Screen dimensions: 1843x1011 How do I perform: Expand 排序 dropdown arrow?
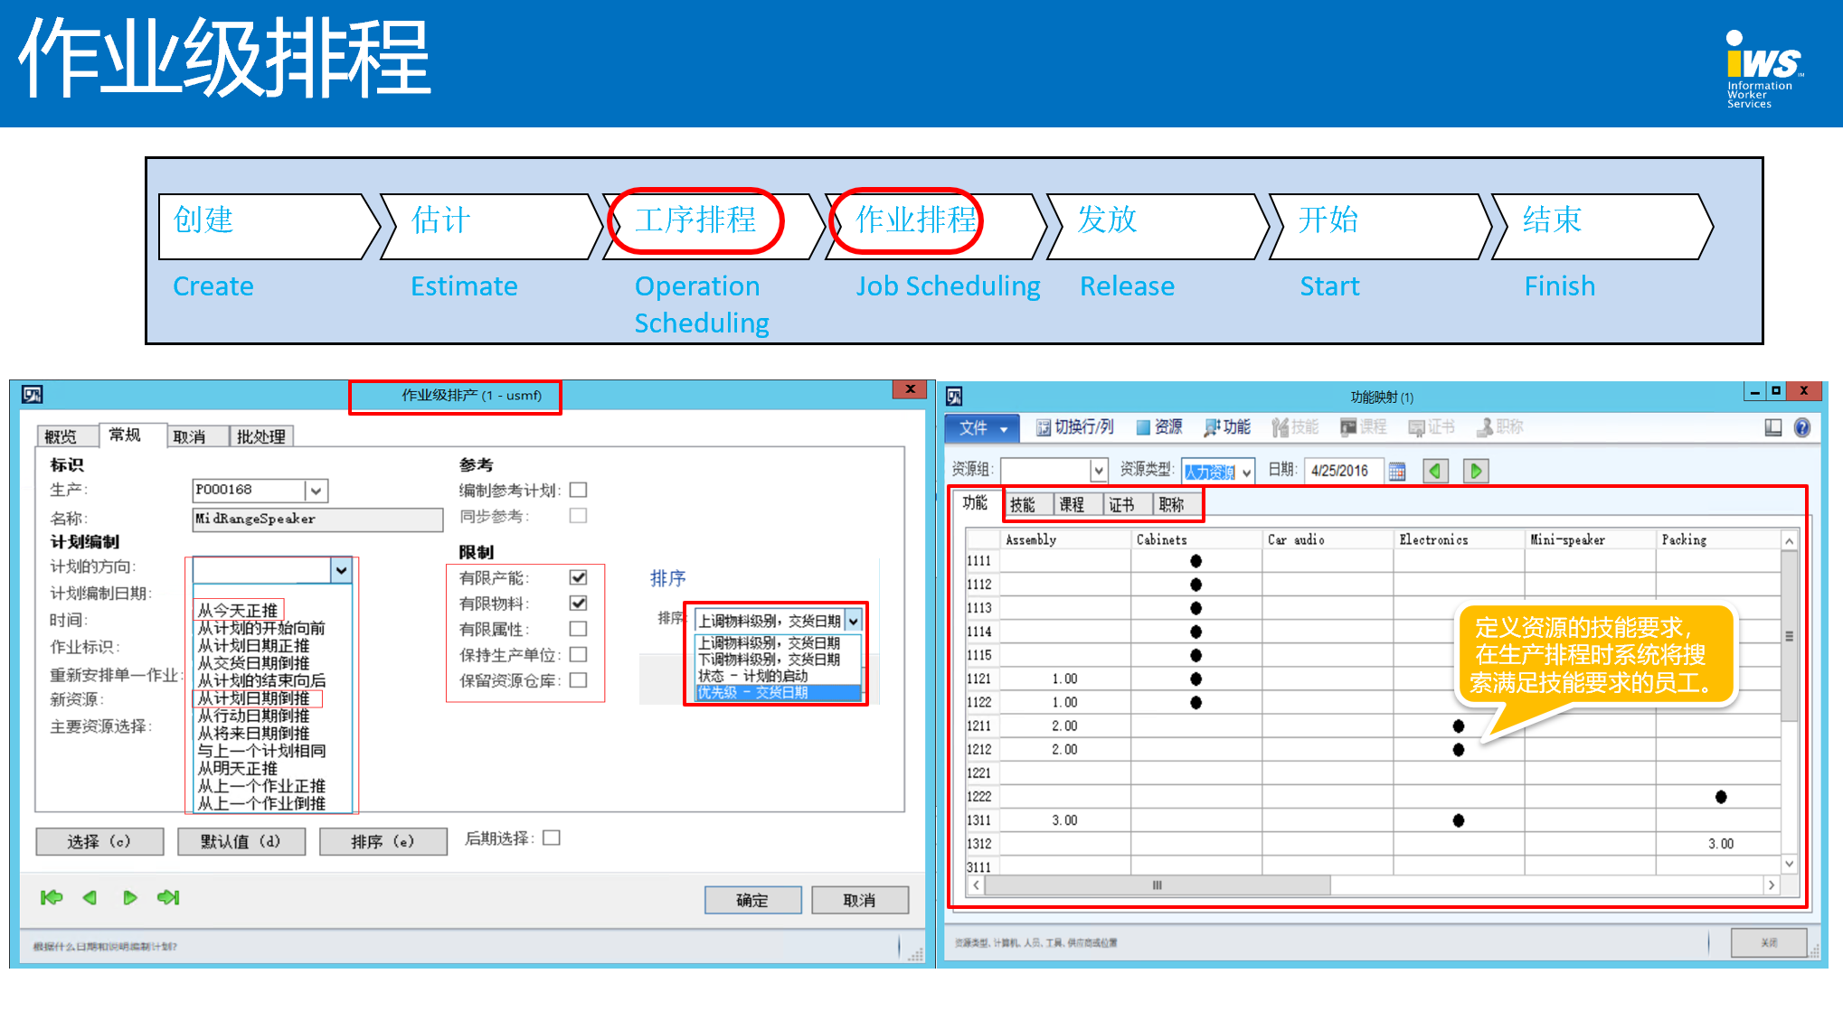click(x=853, y=621)
